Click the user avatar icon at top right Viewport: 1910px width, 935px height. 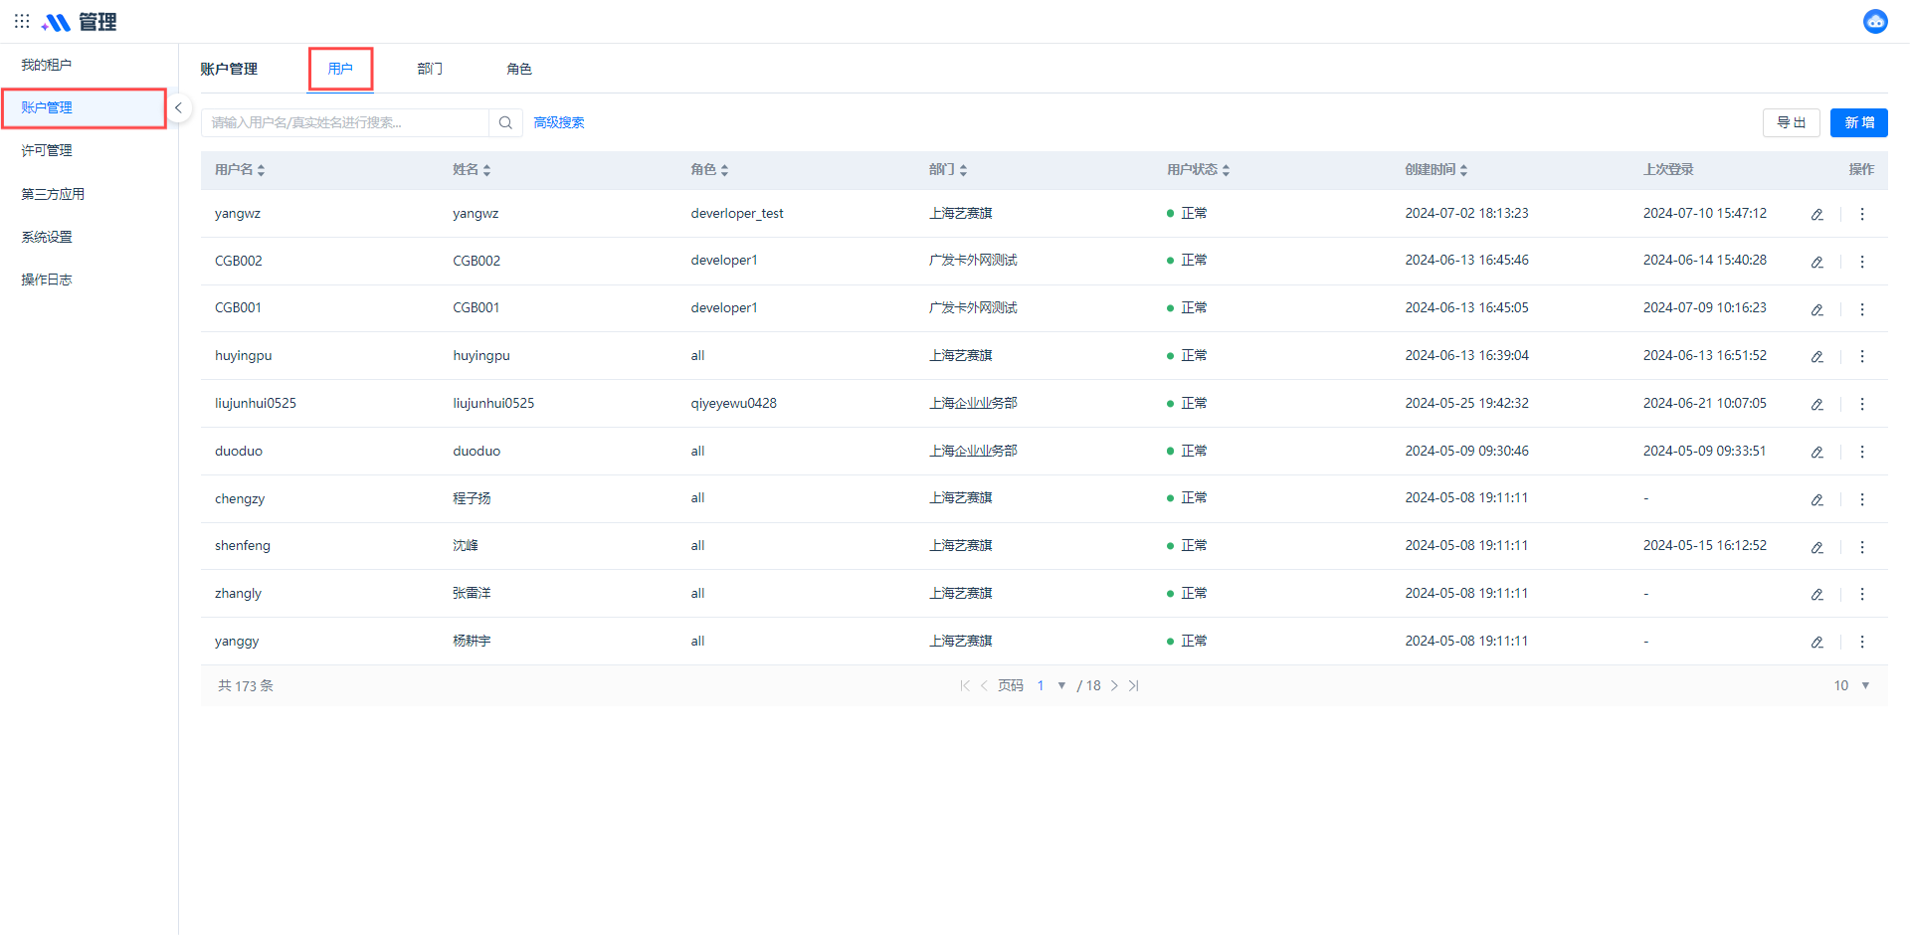click(1875, 21)
